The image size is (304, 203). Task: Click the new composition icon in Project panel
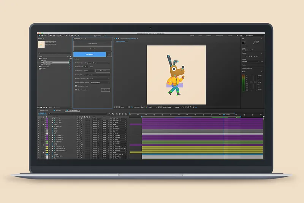[x=44, y=108]
